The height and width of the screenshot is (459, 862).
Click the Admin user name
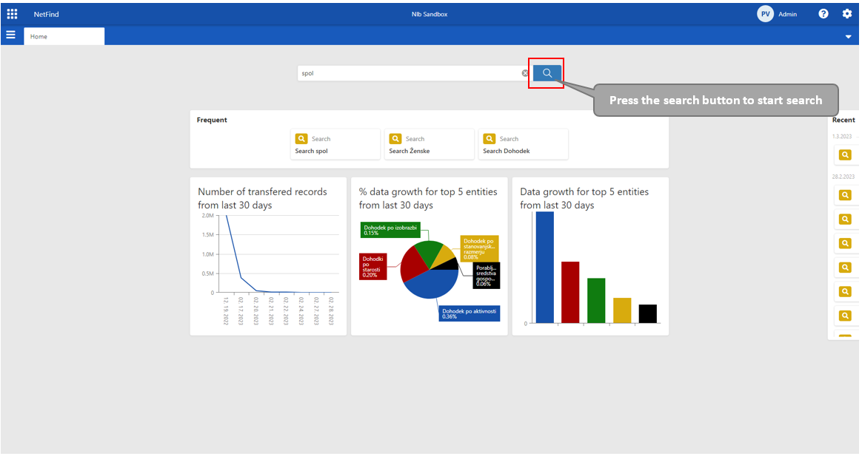[x=787, y=15]
